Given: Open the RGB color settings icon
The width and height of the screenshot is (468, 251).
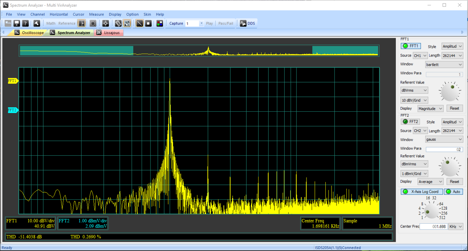Looking at the screenshot, I should [160, 23].
